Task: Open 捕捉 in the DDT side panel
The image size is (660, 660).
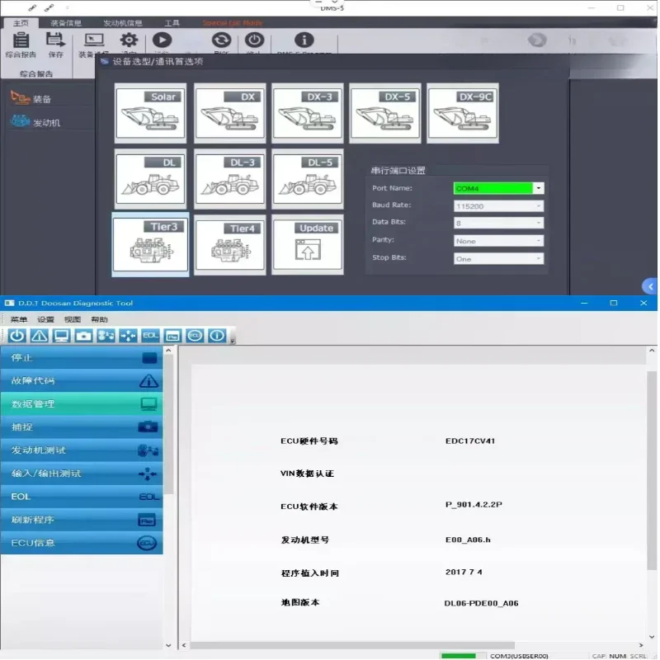Action: pos(82,427)
